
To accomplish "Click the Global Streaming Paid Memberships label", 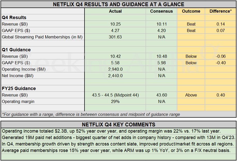I will pos(42,37).
